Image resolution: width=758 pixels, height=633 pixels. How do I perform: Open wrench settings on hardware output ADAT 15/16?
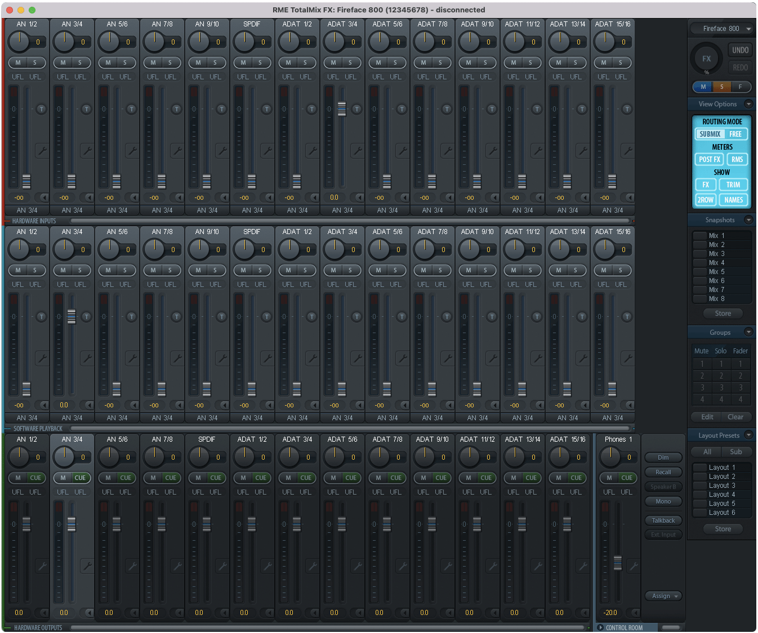582,565
